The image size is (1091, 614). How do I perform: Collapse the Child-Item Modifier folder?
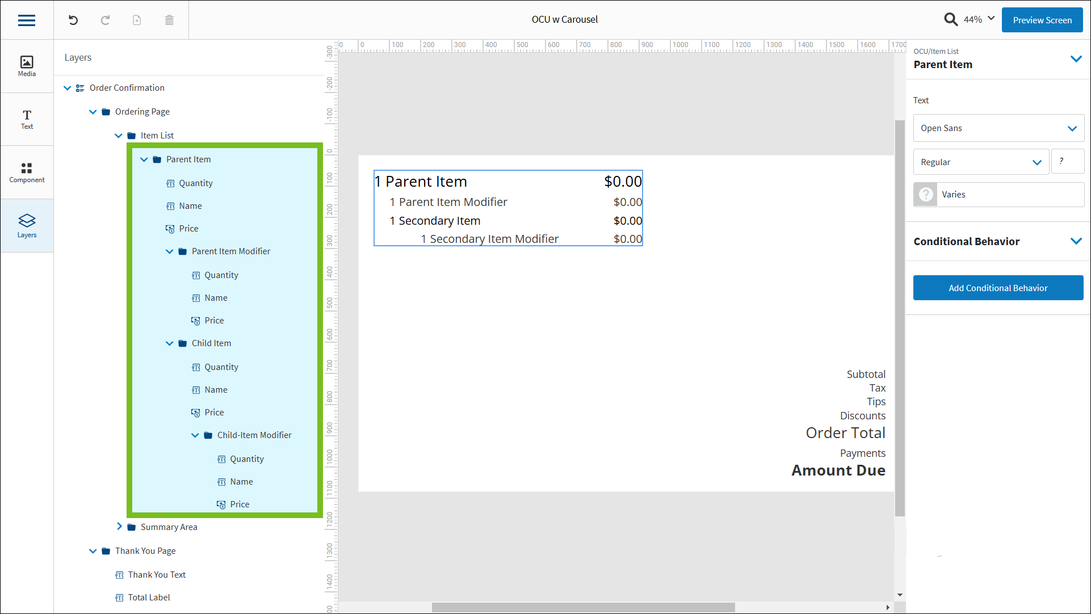point(195,435)
